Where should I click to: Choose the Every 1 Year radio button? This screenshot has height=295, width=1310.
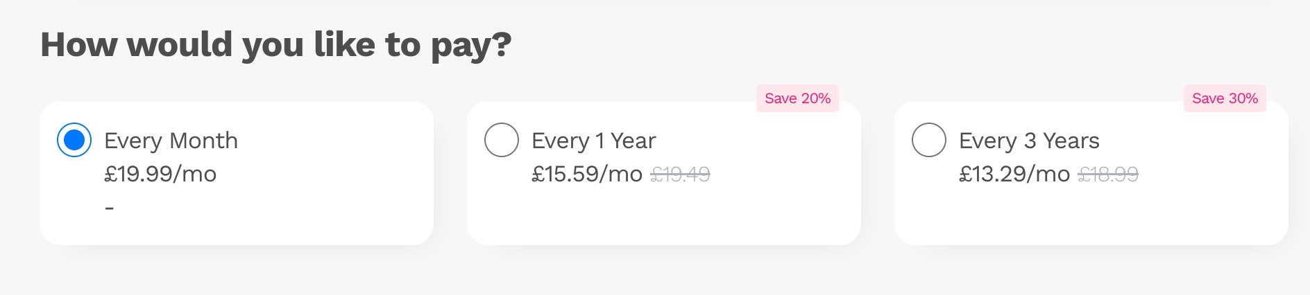[502, 140]
